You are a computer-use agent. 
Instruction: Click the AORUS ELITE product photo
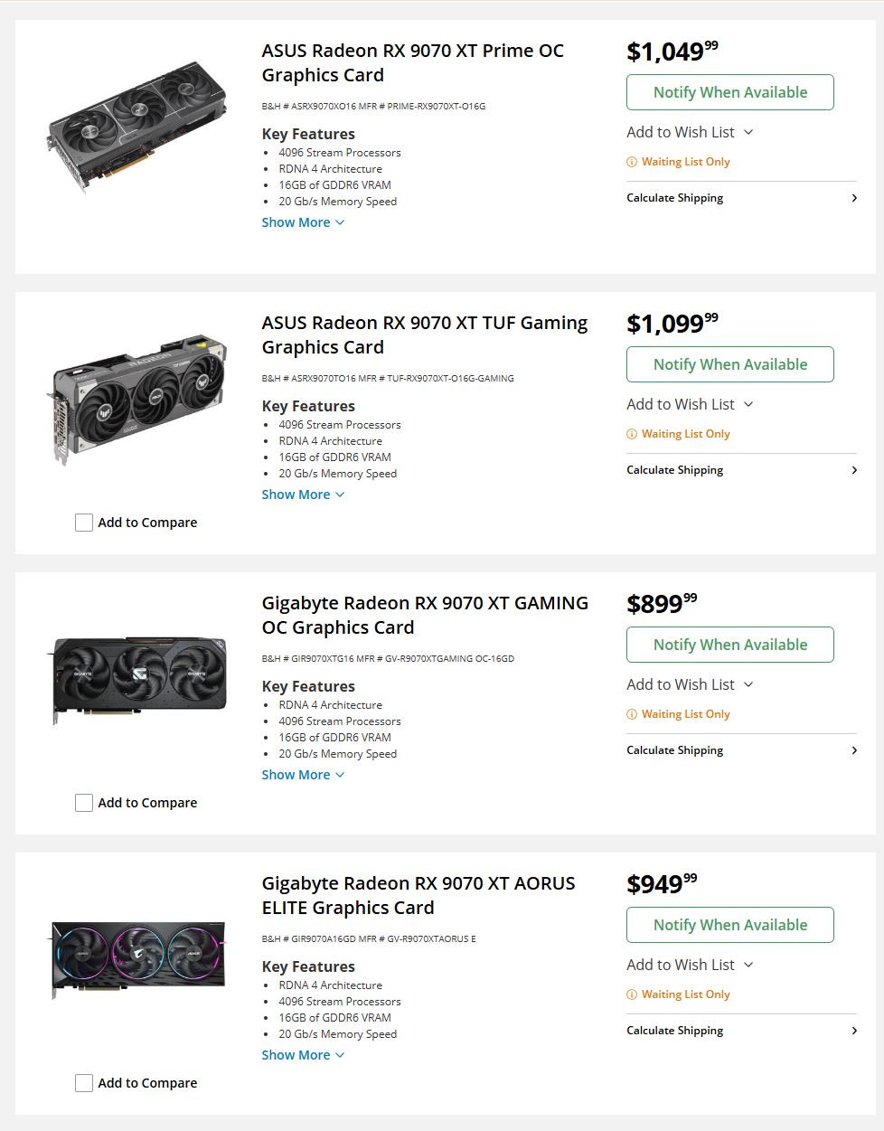coord(136,960)
